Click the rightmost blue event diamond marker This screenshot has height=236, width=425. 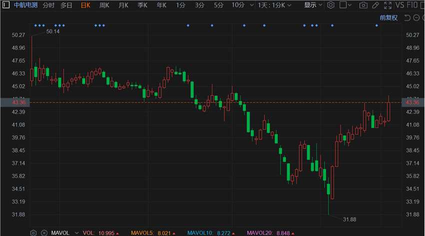[376, 25]
